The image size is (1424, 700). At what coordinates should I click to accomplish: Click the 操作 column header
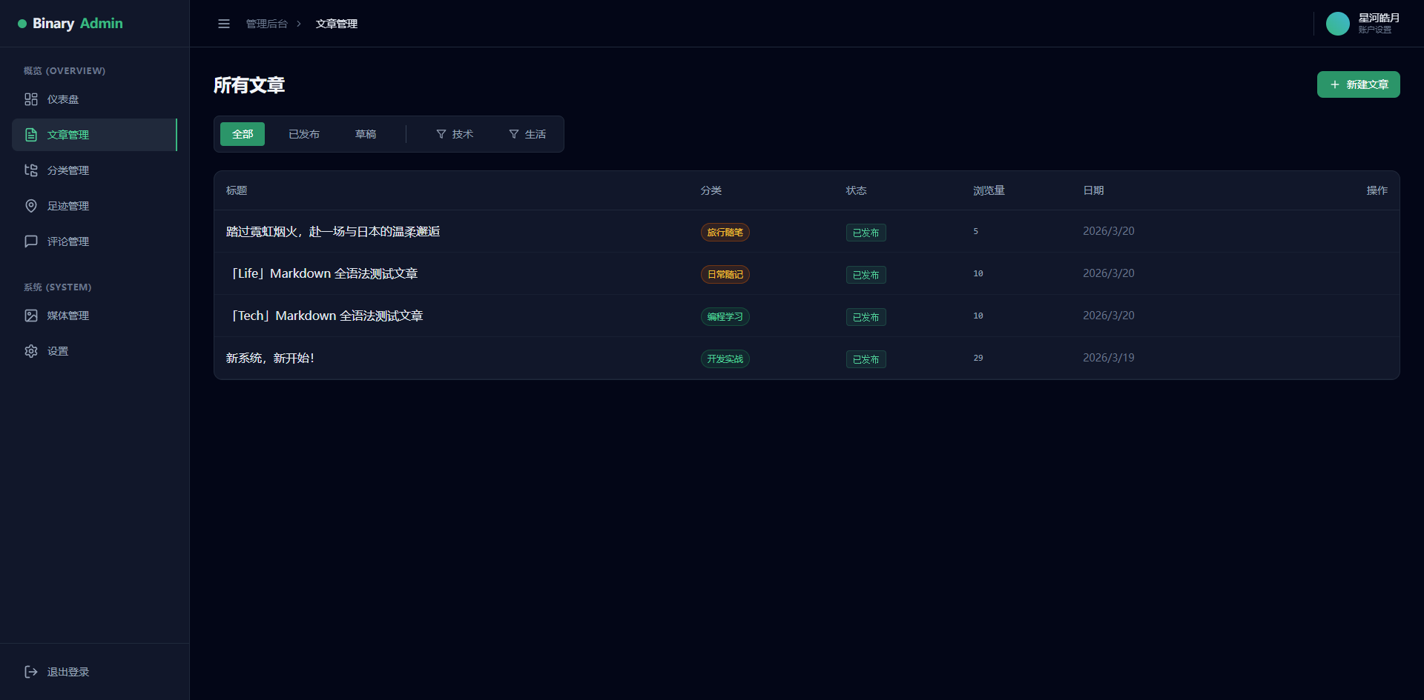[1377, 190]
